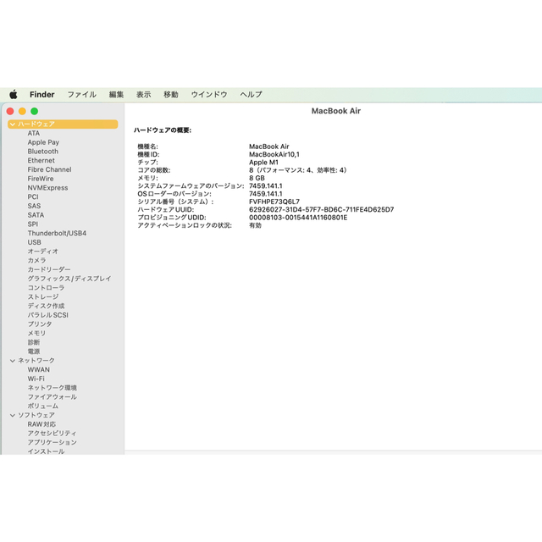Collapse the ネットワーク section chevron

(x=13, y=361)
